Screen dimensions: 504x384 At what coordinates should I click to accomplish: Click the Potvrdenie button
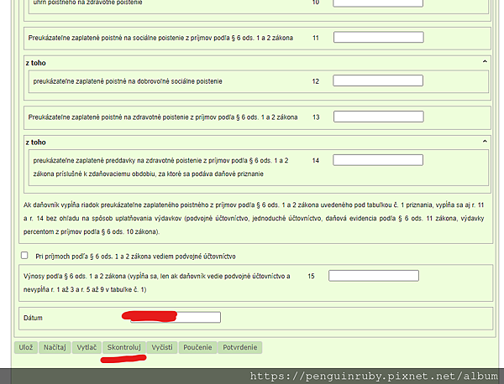pyautogui.click(x=239, y=347)
